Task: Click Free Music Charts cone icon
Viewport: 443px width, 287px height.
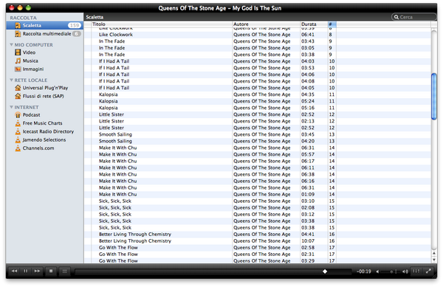Action: click(18, 123)
